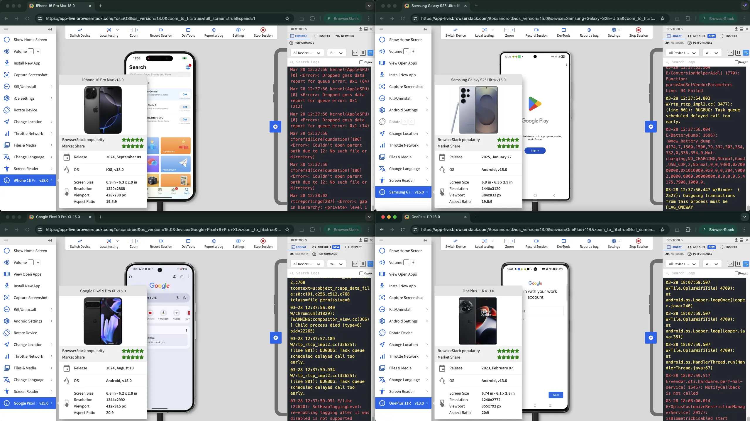Open All Device Logs dropdown in iPhone window
750x421 pixels.
pyautogui.click(x=307, y=53)
